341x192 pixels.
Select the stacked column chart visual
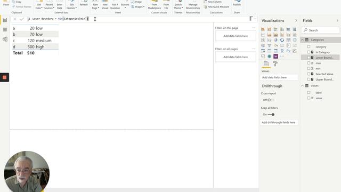click(x=269, y=29)
